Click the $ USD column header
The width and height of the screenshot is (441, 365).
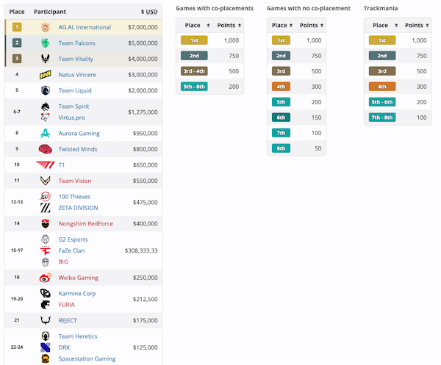pos(149,12)
